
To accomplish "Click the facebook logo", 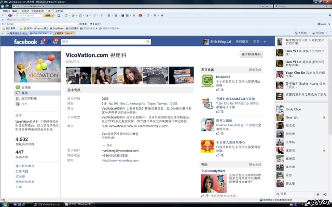I will [25, 42].
